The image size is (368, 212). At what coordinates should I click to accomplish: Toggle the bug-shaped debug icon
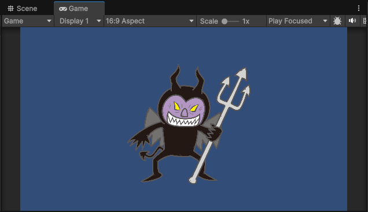pos(337,21)
